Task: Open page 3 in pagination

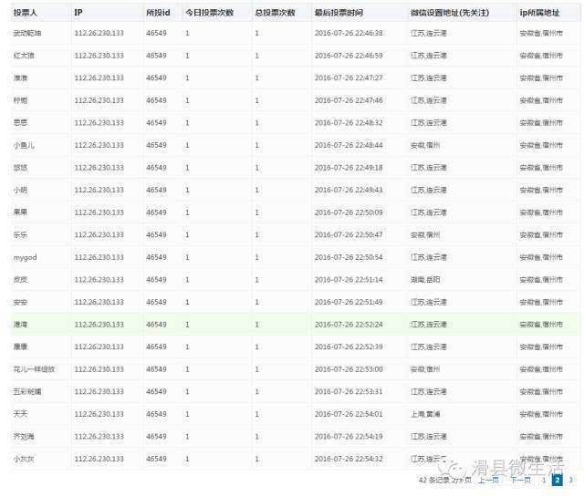Action: [x=570, y=480]
